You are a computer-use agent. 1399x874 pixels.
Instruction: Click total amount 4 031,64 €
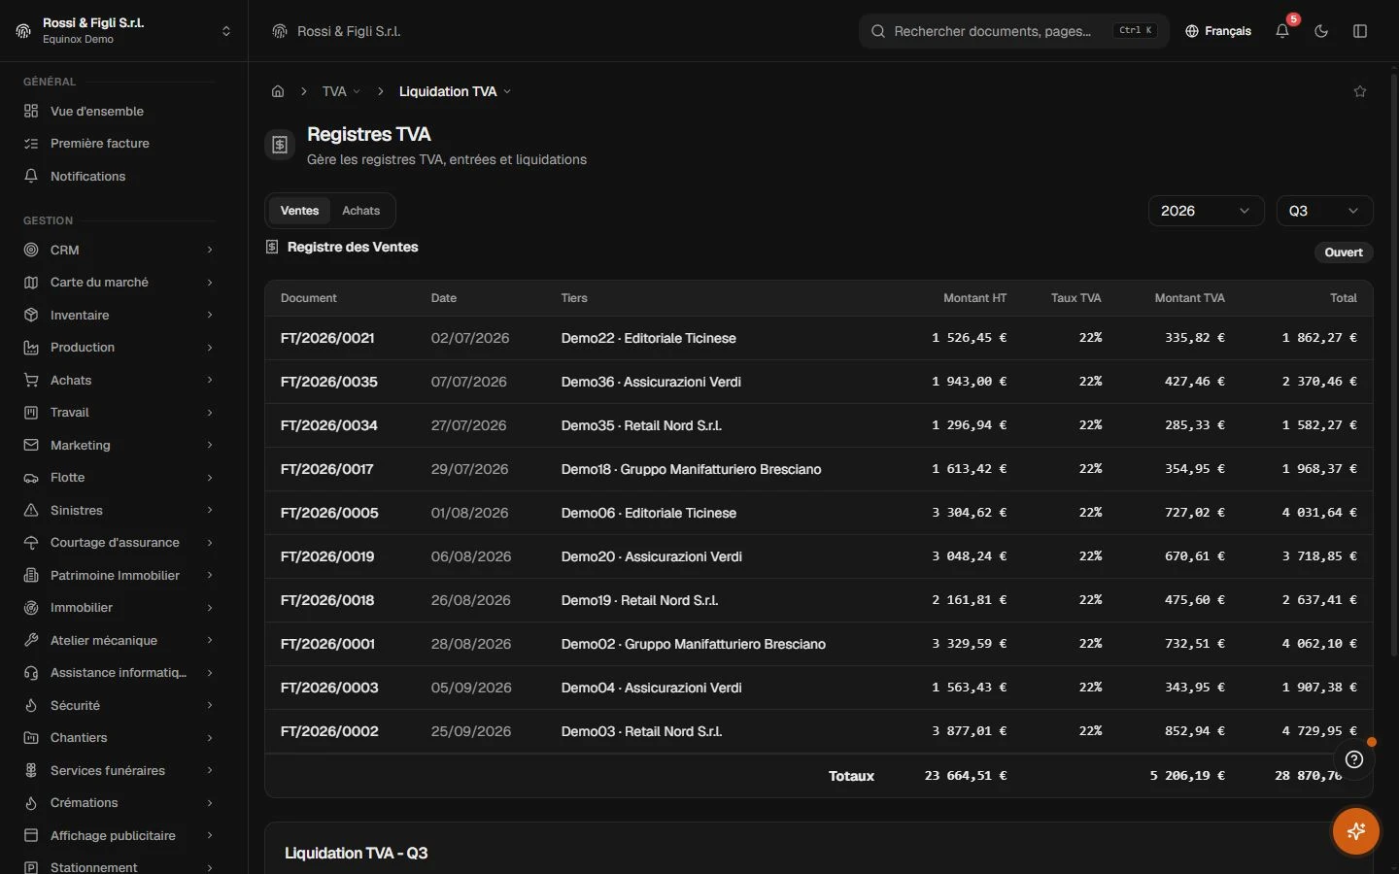pos(1319,513)
